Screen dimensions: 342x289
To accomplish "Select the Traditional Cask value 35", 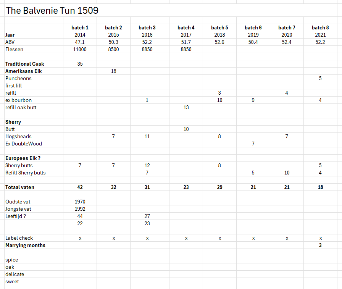I will 80,64.
